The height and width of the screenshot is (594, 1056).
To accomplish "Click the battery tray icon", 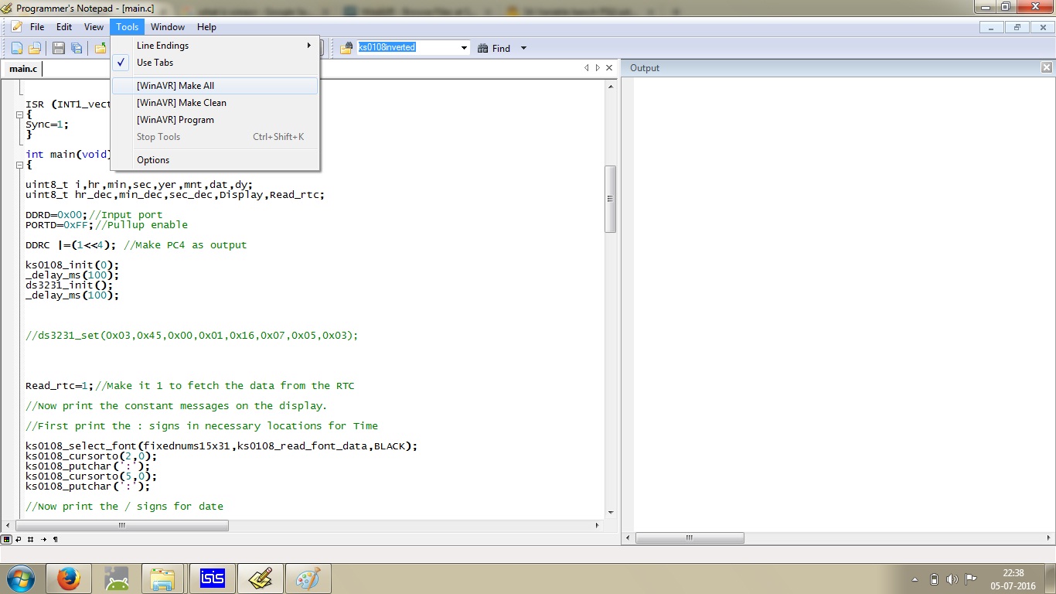I will 934,579.
